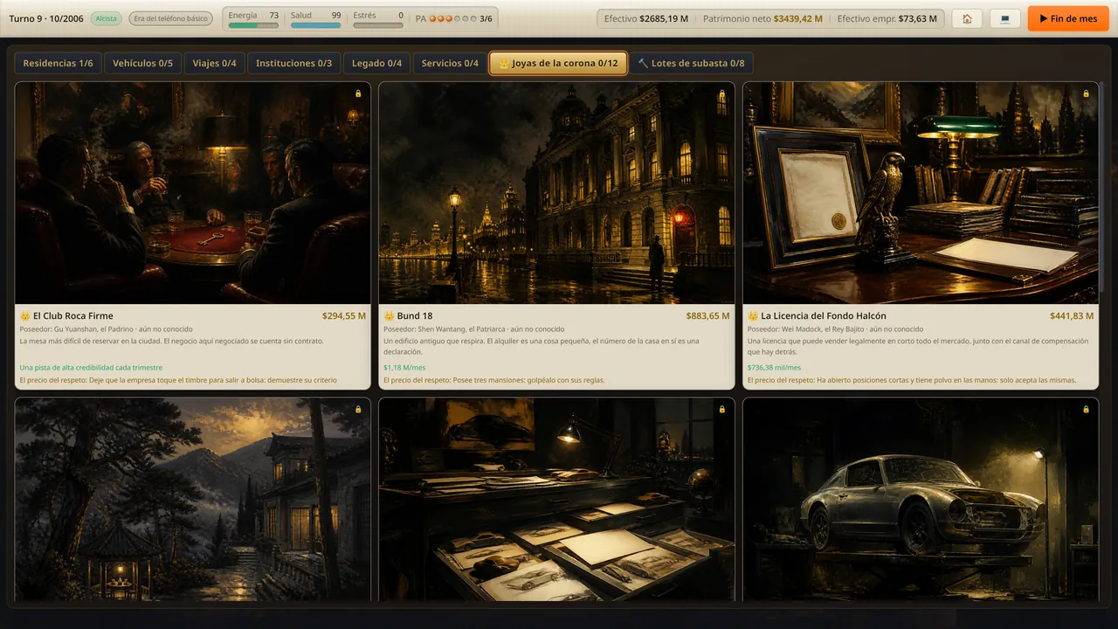Click lock icon on La Licencia del Fondo Halcón

(x=1086, y=93)
